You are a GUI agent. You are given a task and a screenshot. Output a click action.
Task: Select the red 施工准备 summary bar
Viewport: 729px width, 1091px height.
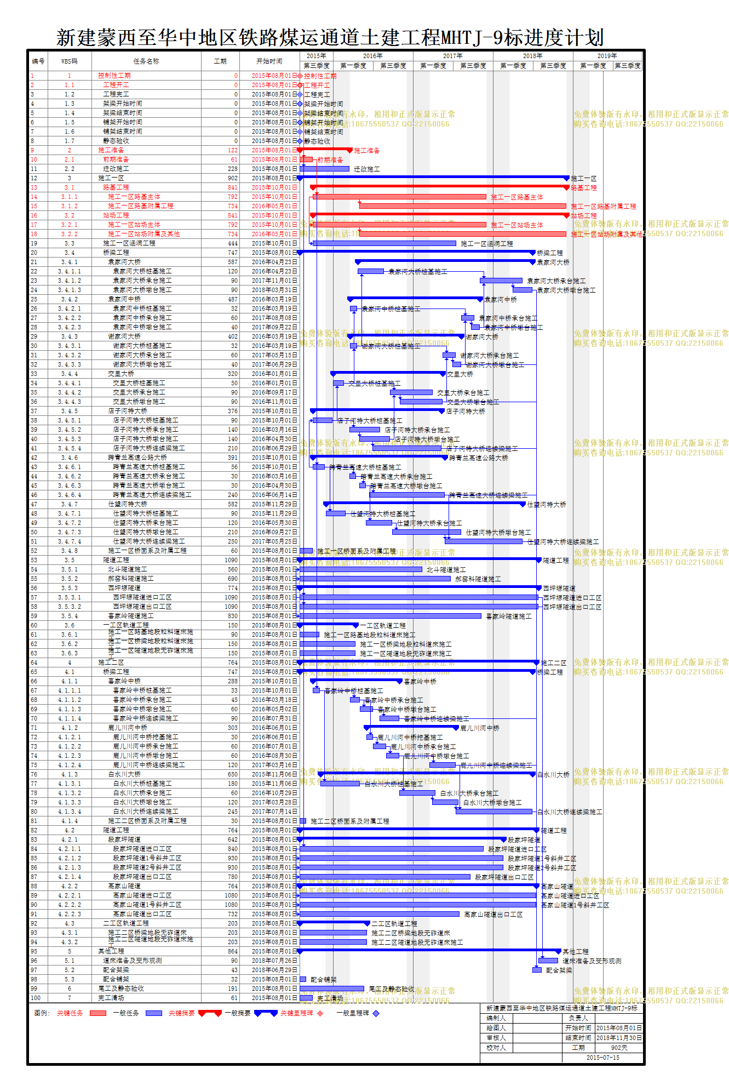325,150
